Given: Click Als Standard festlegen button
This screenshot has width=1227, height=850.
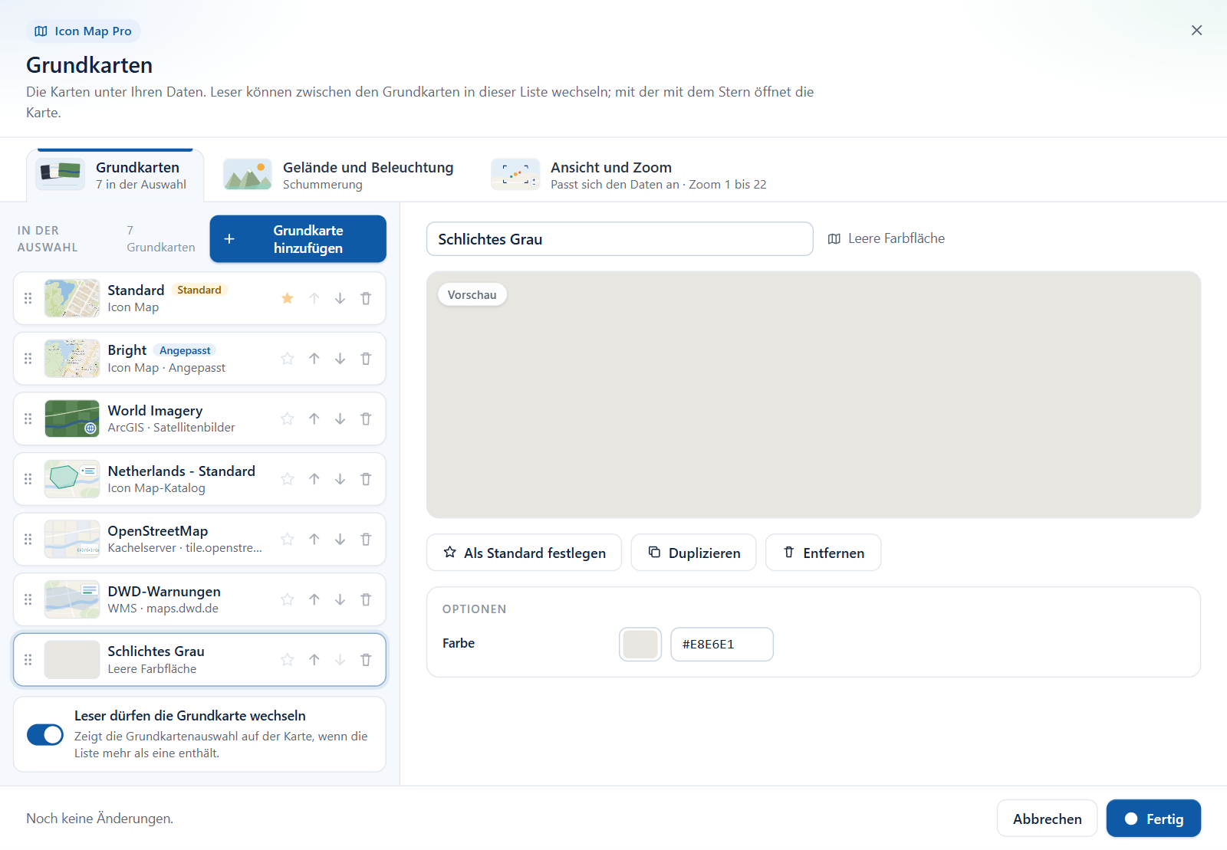Looking at the screenshot, I should coord(525,553).
